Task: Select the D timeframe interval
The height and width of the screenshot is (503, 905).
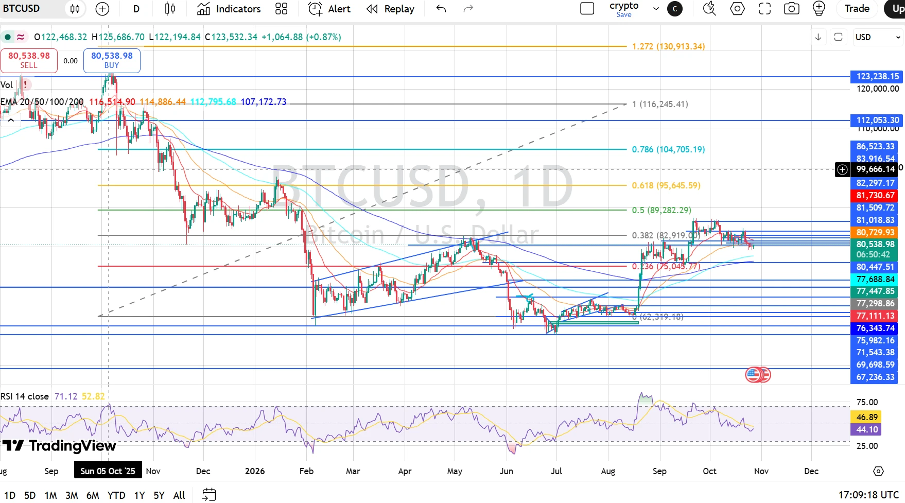Action: [136, 9]
